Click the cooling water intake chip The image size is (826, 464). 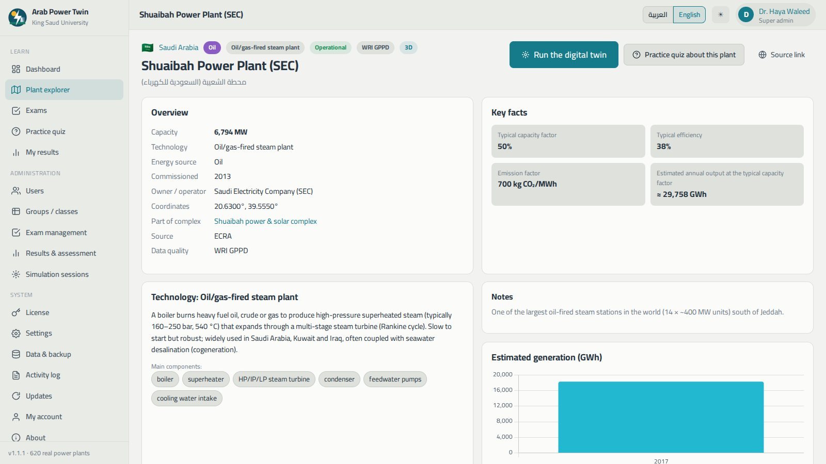tap(187, 399)
